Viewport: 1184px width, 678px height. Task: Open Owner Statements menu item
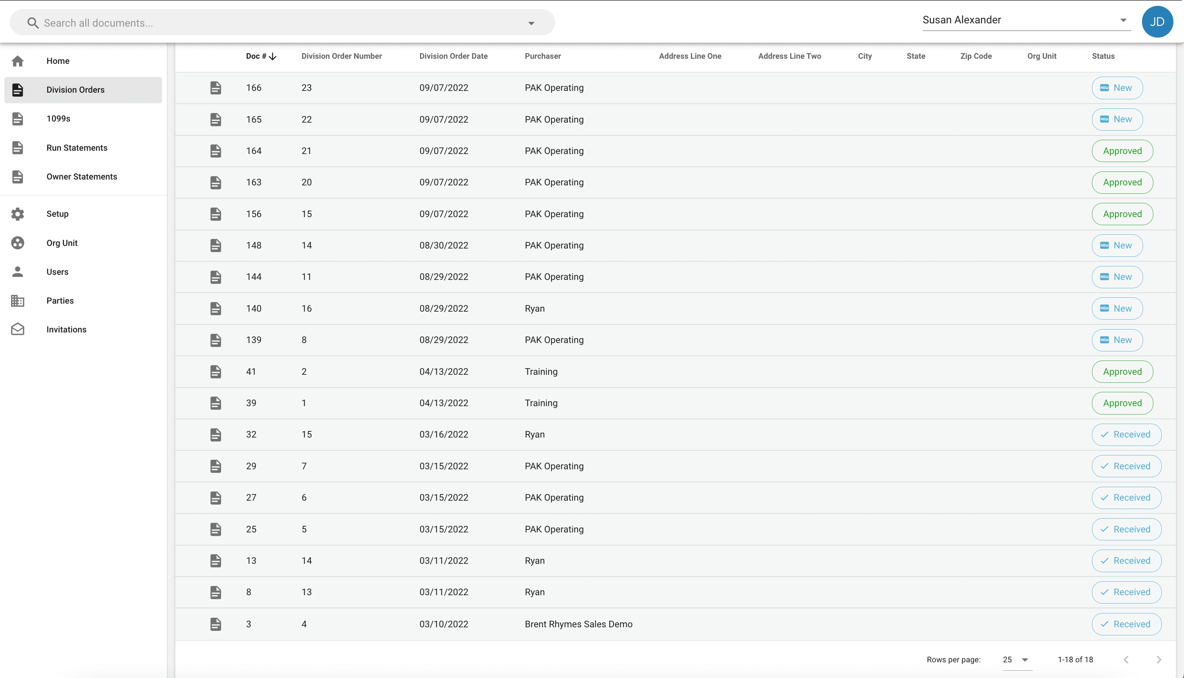pyautogui.click(x=83, y=177)
